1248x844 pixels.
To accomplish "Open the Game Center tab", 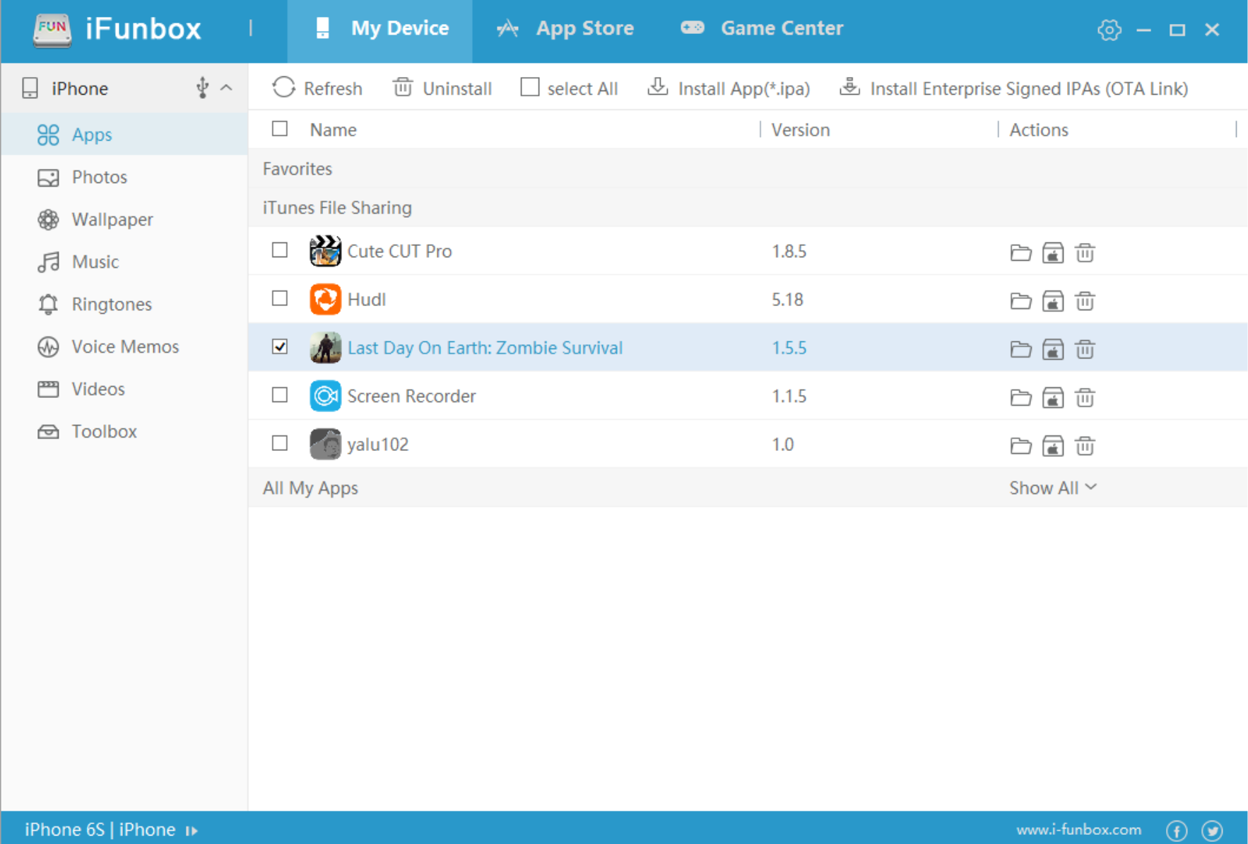I will click(762, 29).
